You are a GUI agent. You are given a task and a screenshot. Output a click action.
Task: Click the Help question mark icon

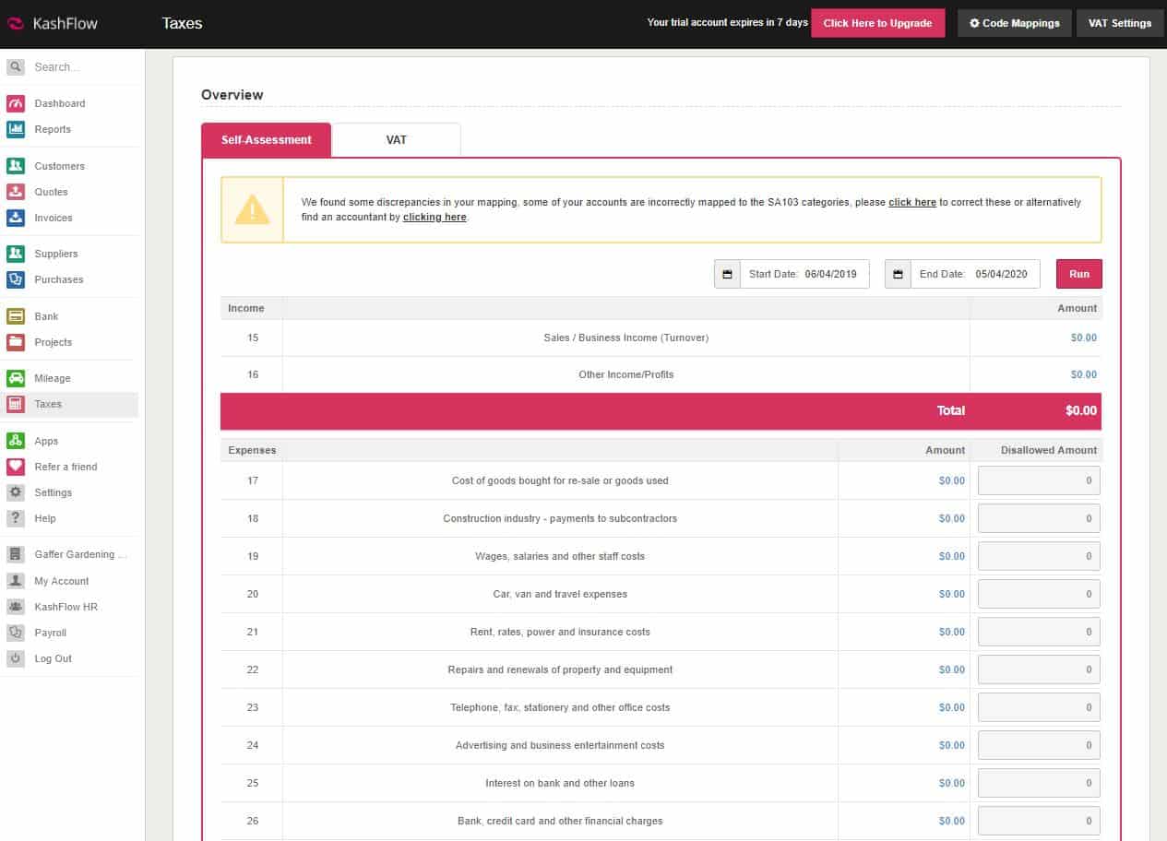tap(16, 518)
